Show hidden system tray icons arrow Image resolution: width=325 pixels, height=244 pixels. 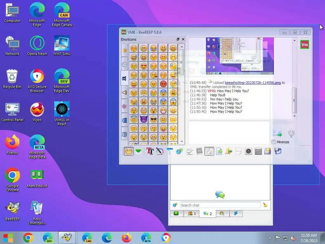[x=270, y=238]
